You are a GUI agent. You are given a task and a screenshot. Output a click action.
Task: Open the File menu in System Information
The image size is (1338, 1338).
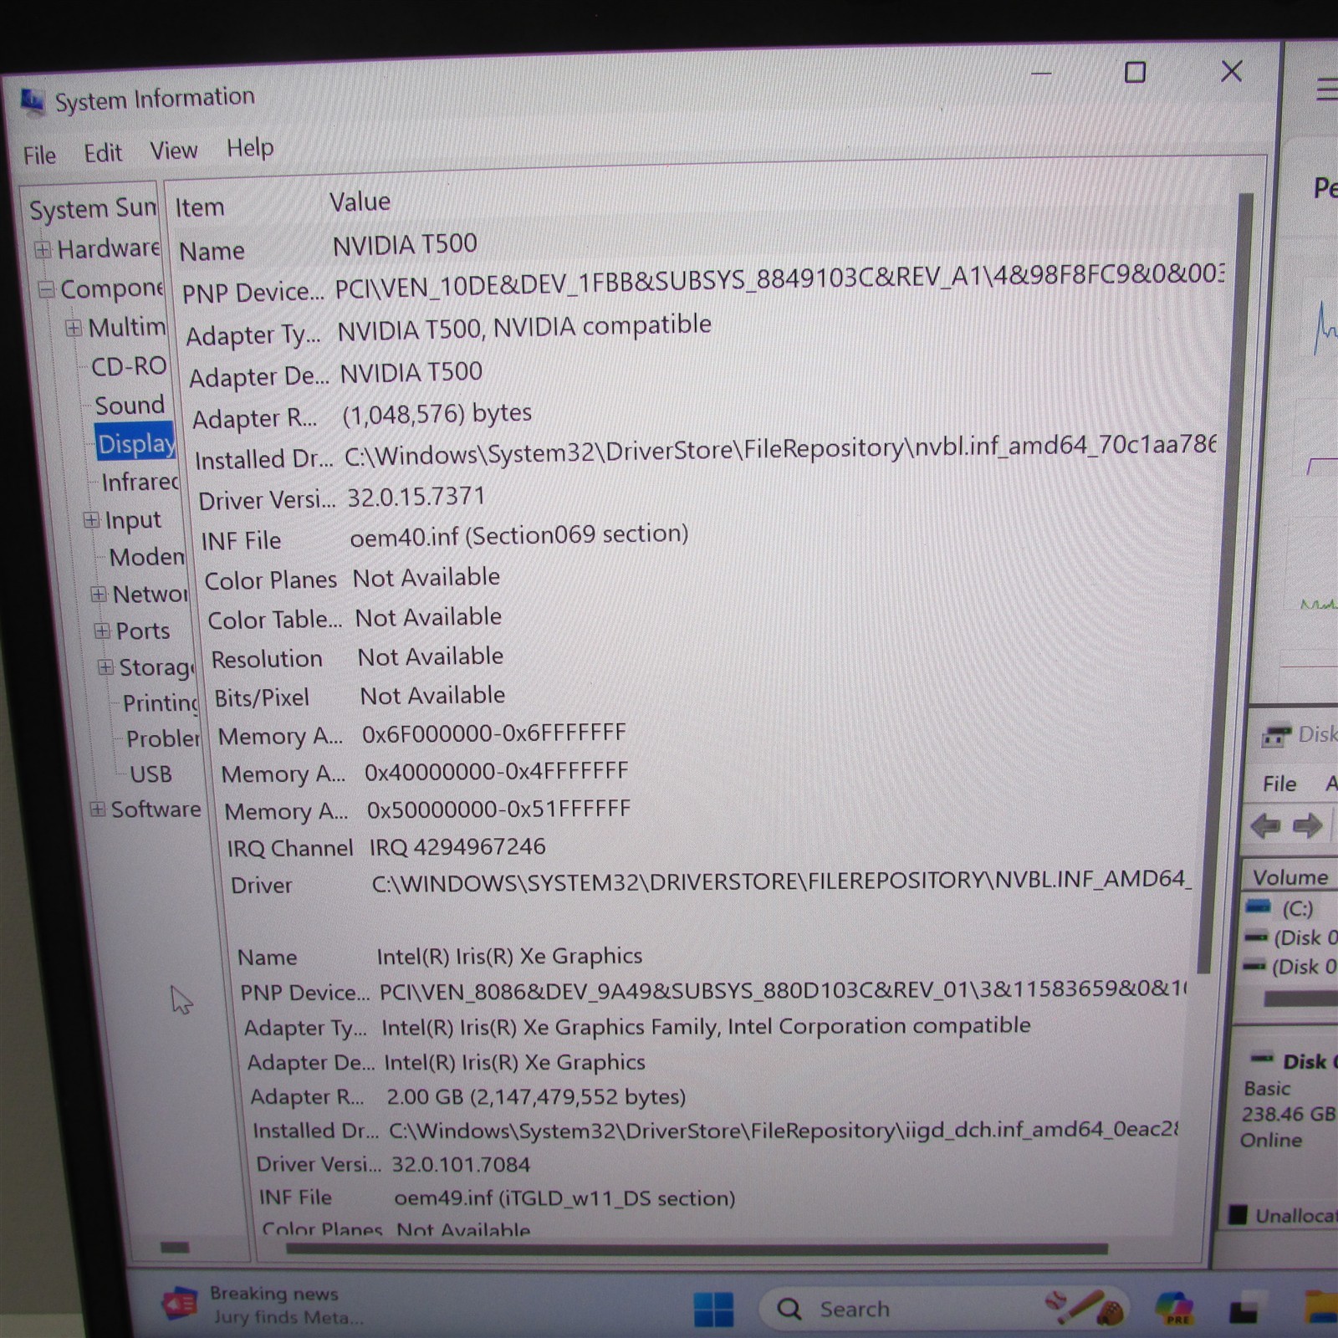click(39, 155)
